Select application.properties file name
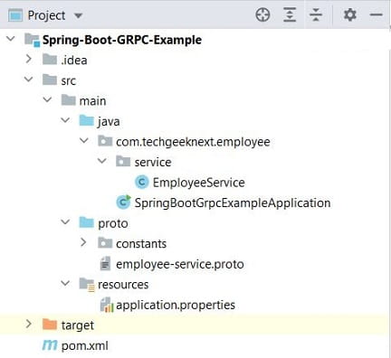Viewport: 391px width, 358px height. [176, 306]
